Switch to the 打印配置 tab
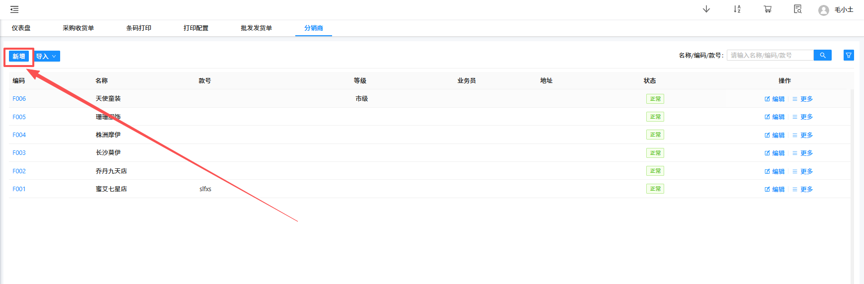The image size is (864, 284). (196, 28)
